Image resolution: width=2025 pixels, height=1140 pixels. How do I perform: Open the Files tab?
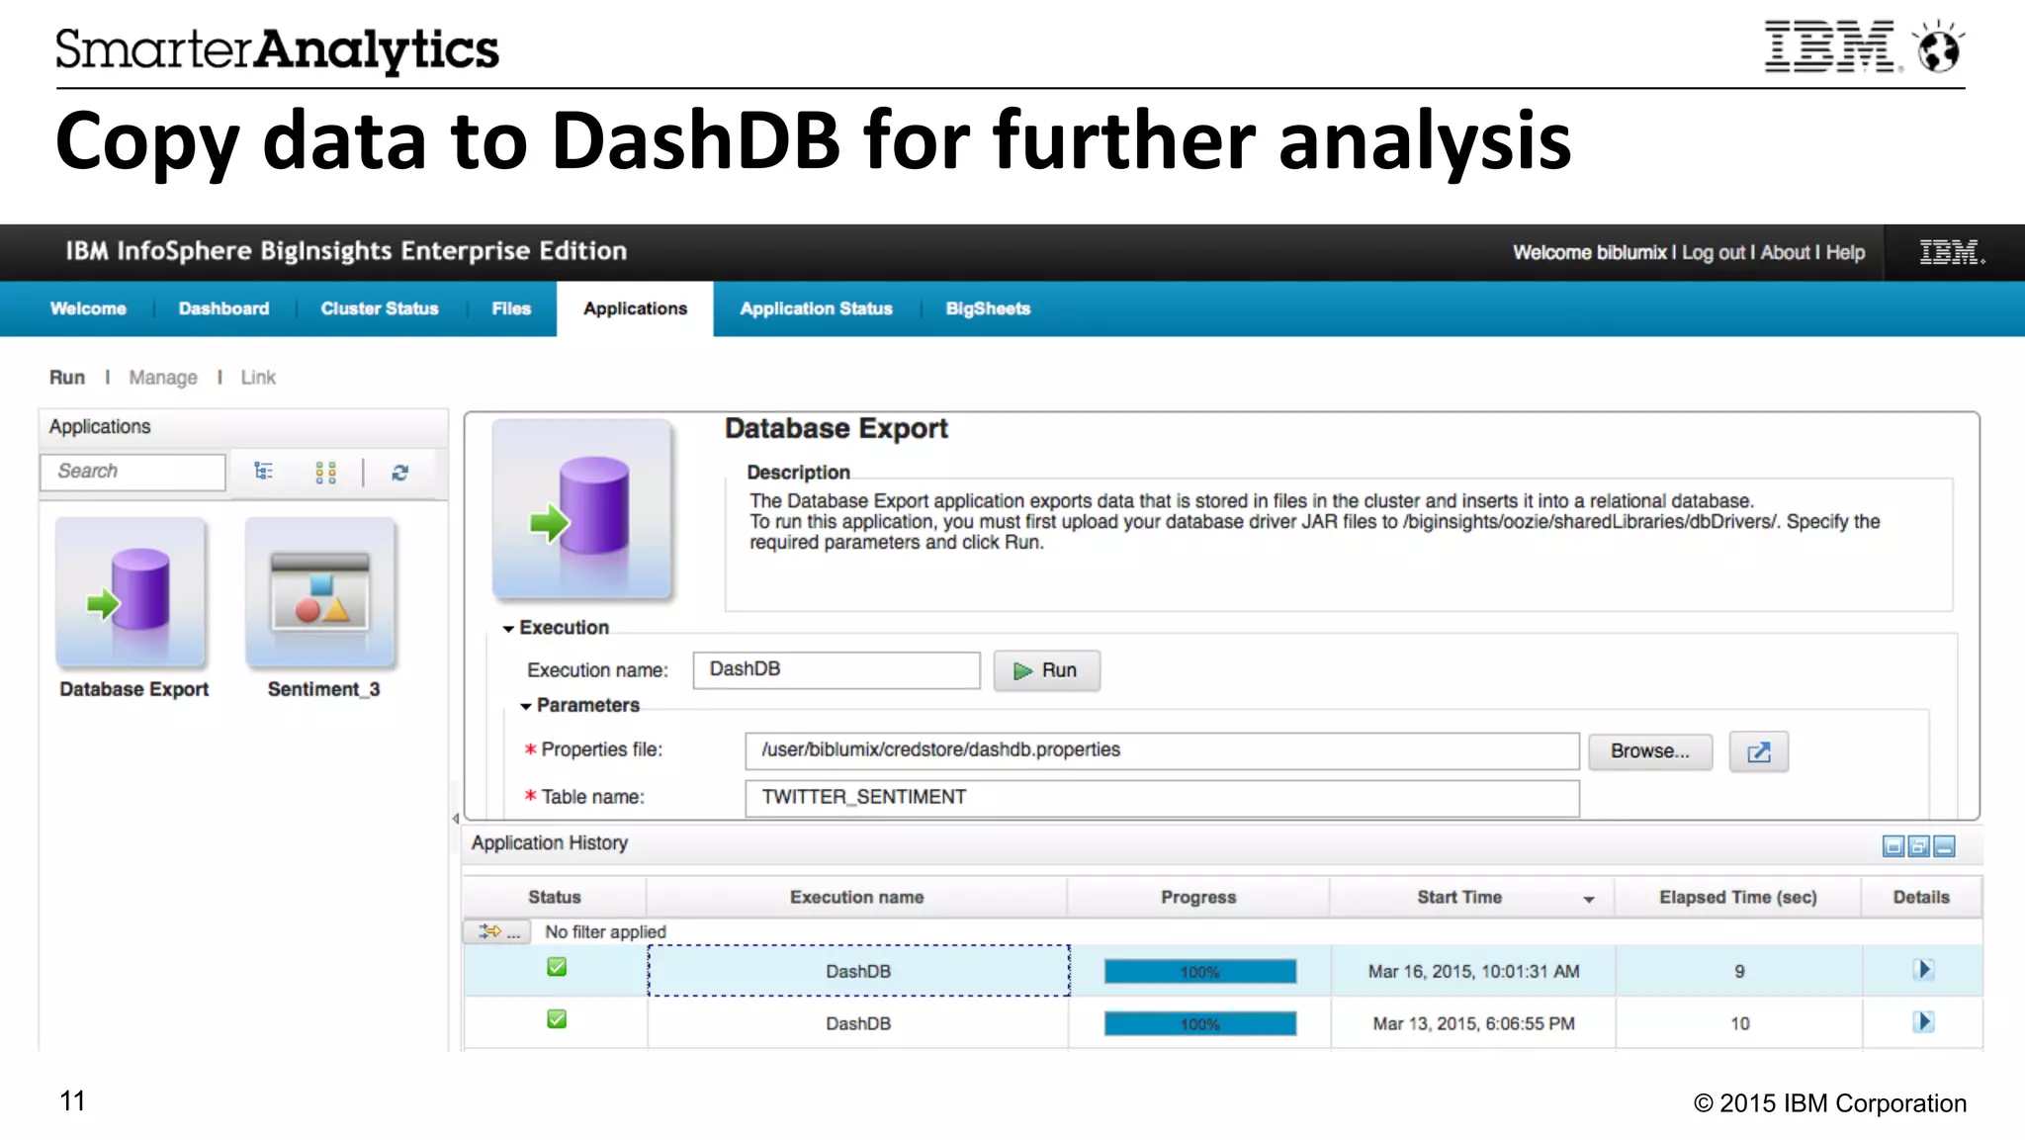tap(511, 308)
